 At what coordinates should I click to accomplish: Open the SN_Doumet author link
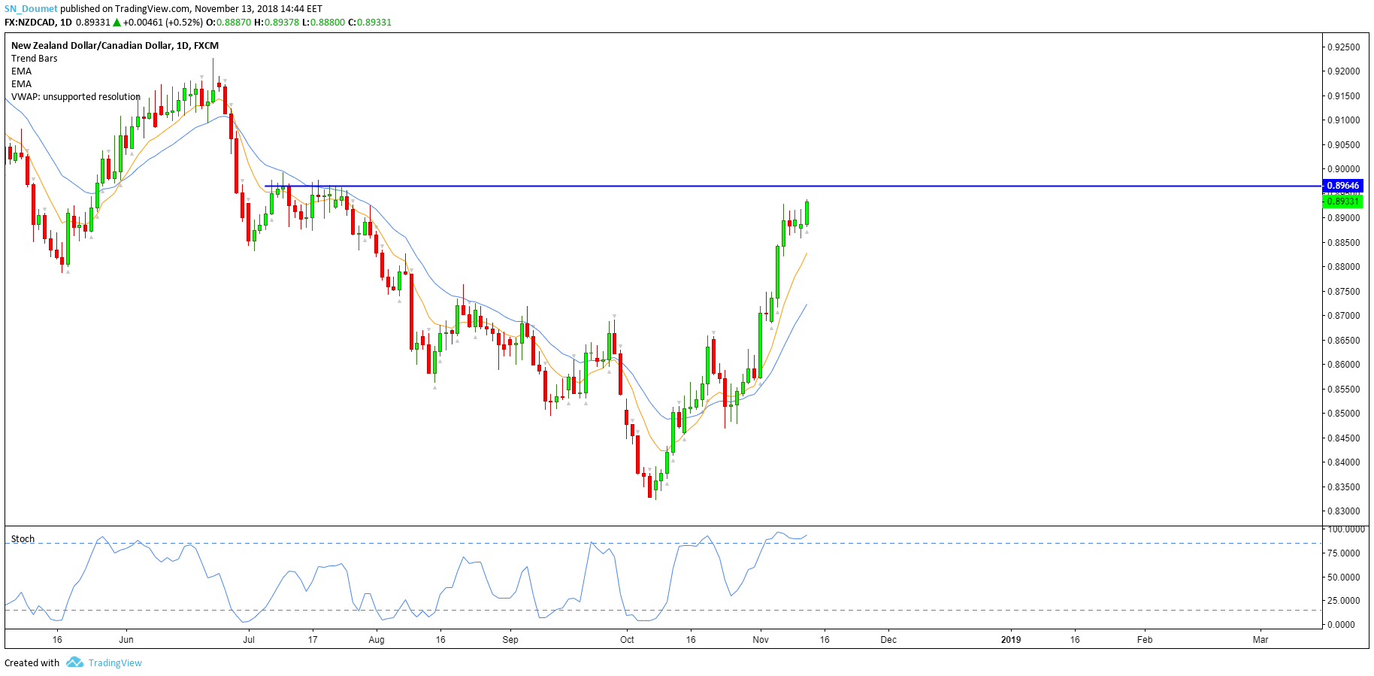click(31, 9)
